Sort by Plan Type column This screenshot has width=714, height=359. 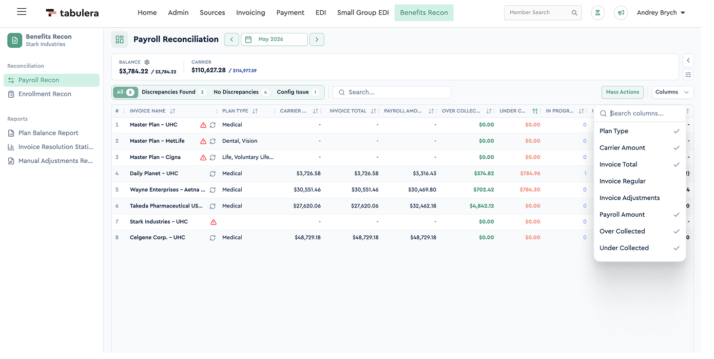(255, 111)
